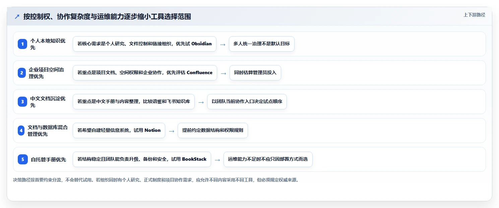Click the 同时估算管理员投入 box
The width and height of the screenshot is (499, 208).
click(255, 73)
